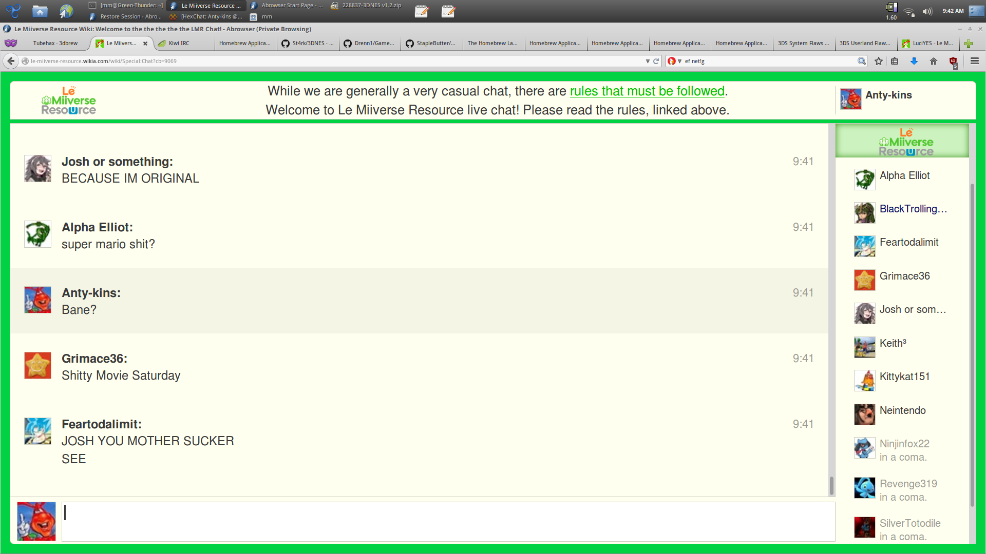
Task: Go to home page via house icon
Action: pos(934,61)
